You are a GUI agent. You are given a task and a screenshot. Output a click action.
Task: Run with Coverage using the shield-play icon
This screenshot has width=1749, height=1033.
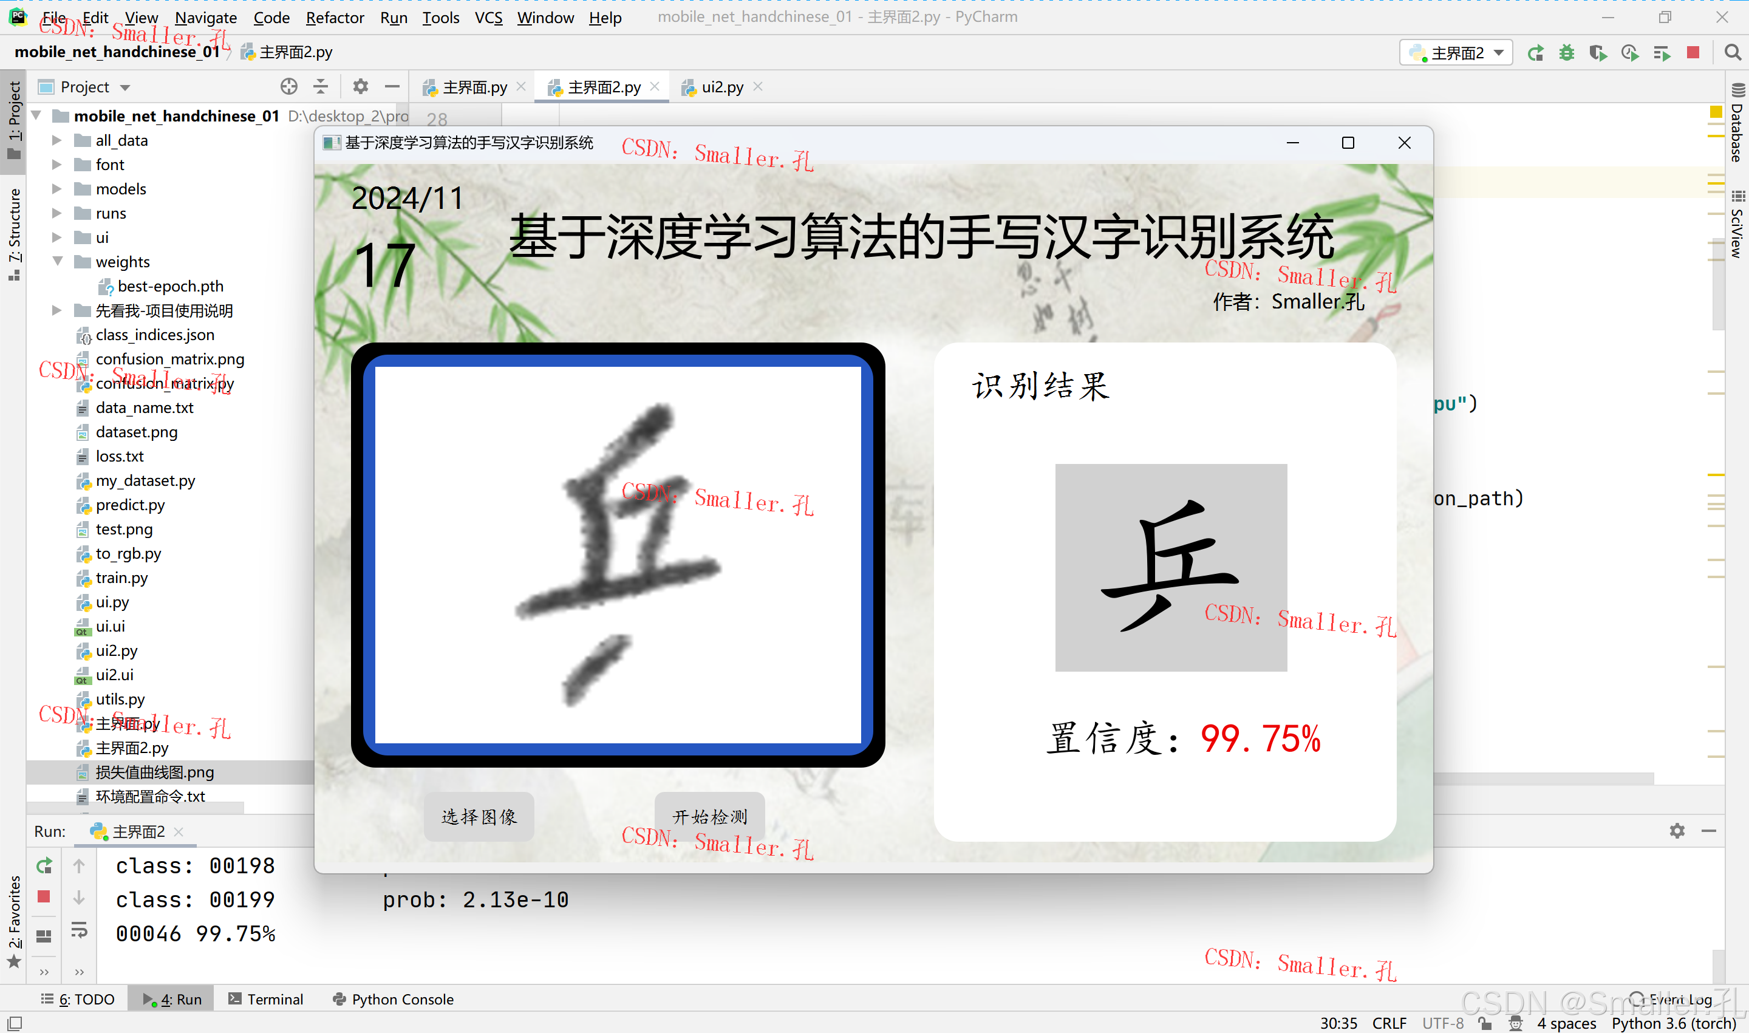click(x=1598, y=52)
